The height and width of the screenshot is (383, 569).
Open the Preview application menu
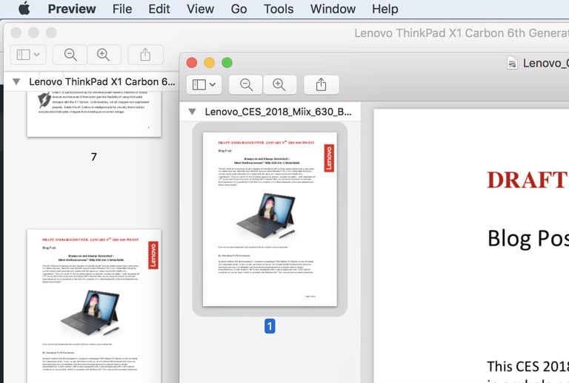pyautogui.click(x=72, y=9)
